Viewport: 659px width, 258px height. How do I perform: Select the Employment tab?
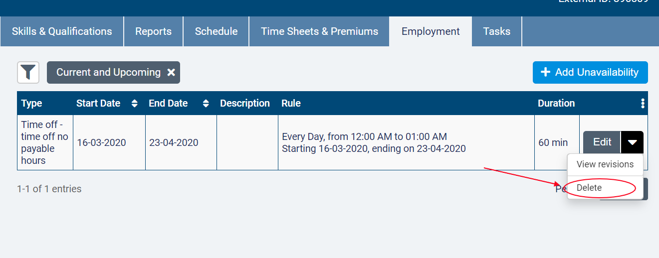[x=431, y=31]
